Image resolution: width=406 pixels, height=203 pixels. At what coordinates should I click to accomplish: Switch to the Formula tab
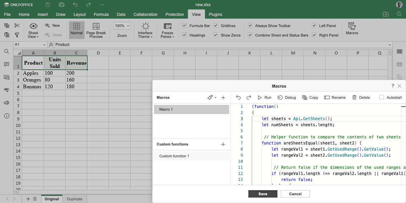101,15
